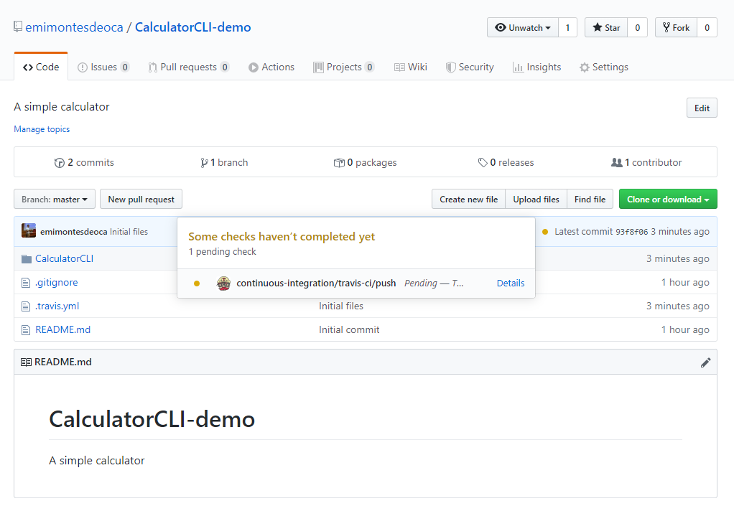Viewport: 734px width, 511px height.
Task: Click the emimontesdeoca avatar in commit bar
Action: tap(29, 231)
